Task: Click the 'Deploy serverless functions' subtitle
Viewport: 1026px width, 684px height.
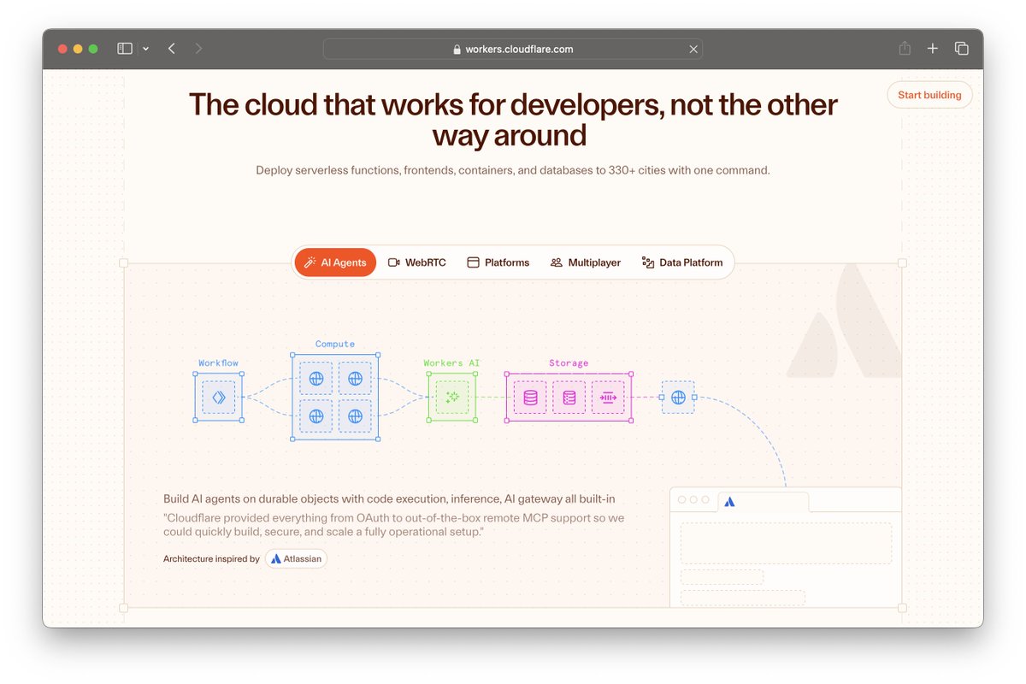Action: pos(513,170)
